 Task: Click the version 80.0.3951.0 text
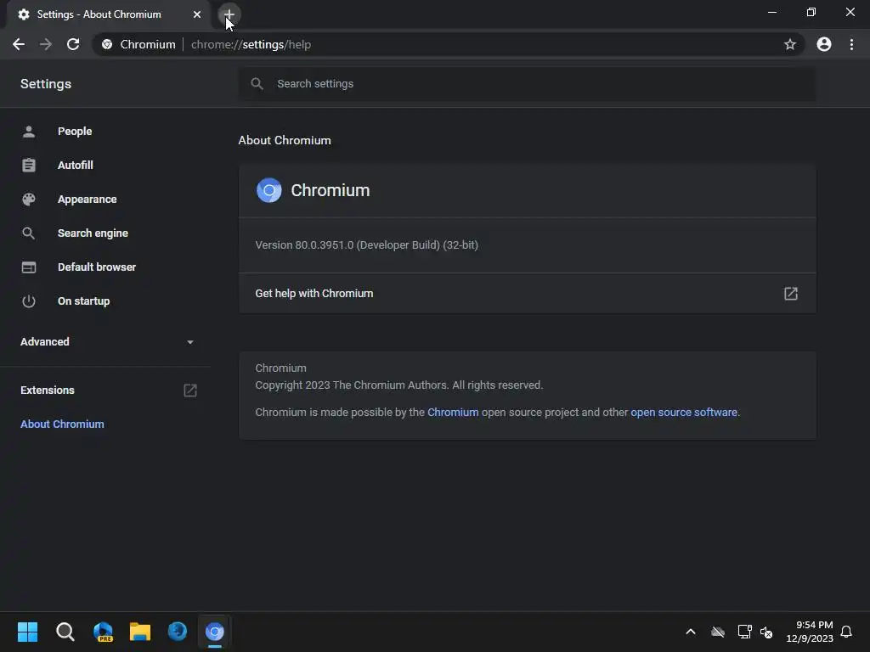[x=367, y=245]
